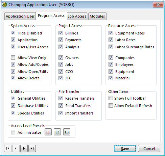The height and width of the screenshot is (156, 165).
Task: Click the application icon in title bar
Action: 4,4
